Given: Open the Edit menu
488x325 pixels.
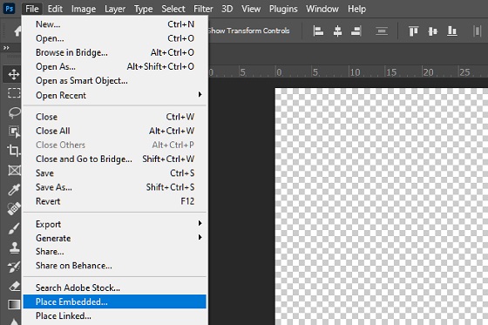Looking at the screenshot, I should [55, 9].
